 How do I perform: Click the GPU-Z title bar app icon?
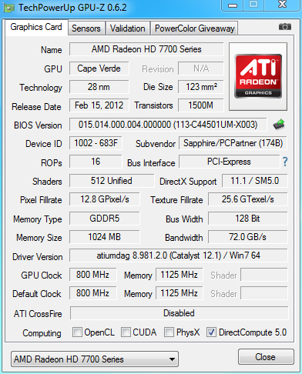8,8
